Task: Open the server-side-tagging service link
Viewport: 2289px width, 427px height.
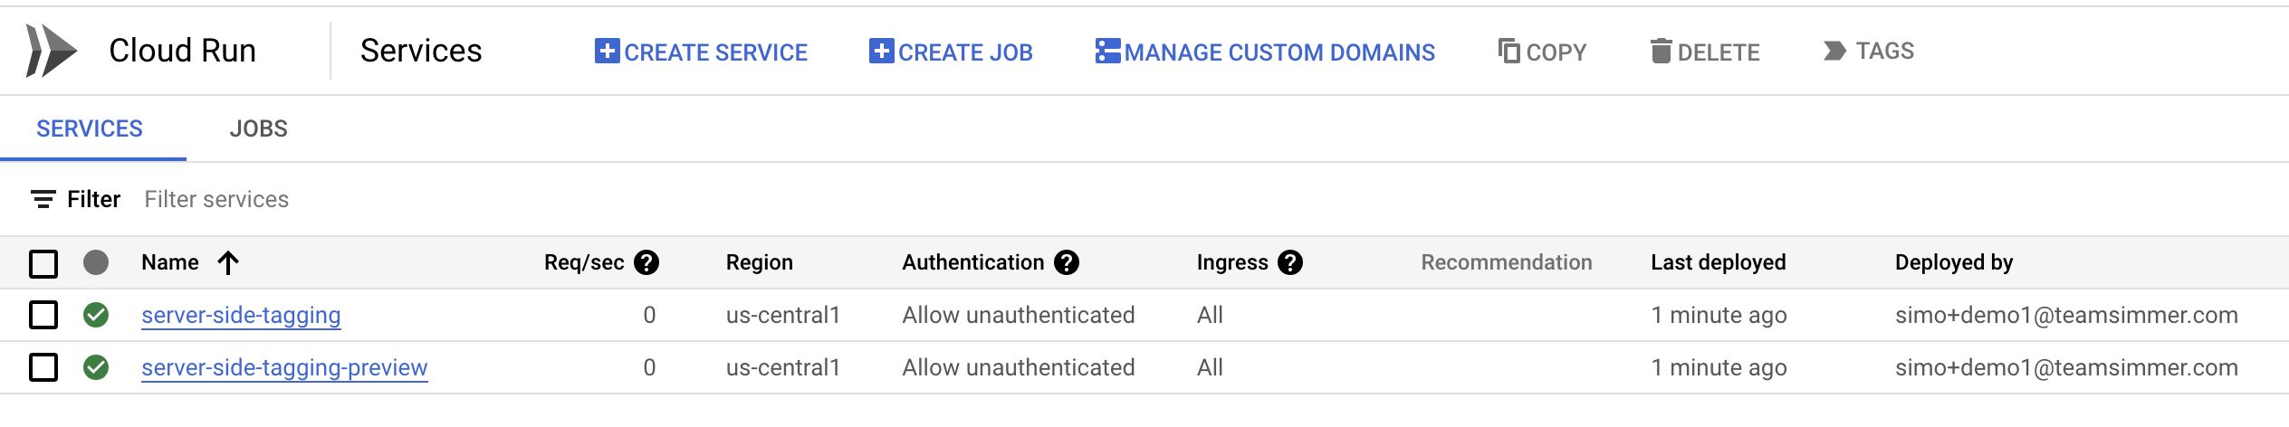Action: click(241, 315)
